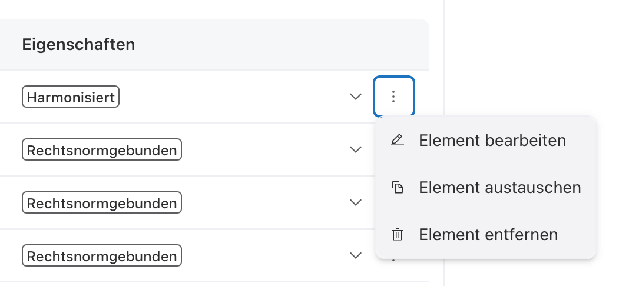Viewport: 629px width, 286px height.
Task: Click the trash icon beside Element entfernen
Action: [x=398, y=235]
